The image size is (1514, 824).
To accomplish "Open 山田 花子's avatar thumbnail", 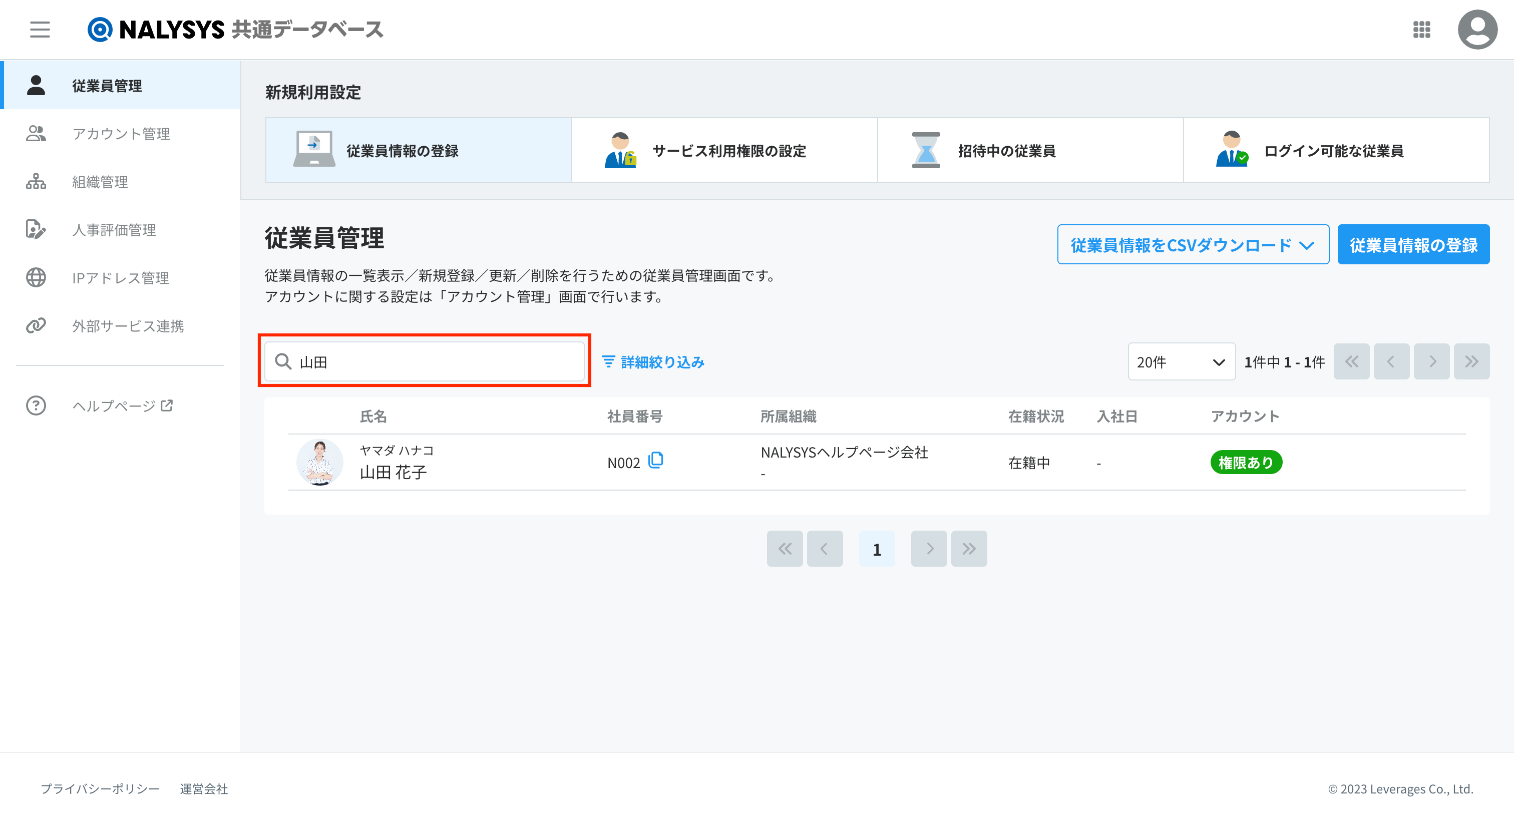I will (320, 462).
